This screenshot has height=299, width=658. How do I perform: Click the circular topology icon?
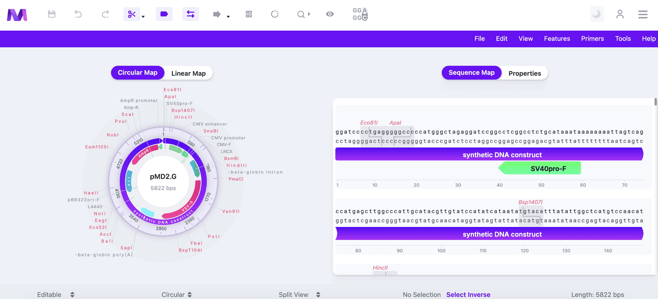click(x=275, y=14)
